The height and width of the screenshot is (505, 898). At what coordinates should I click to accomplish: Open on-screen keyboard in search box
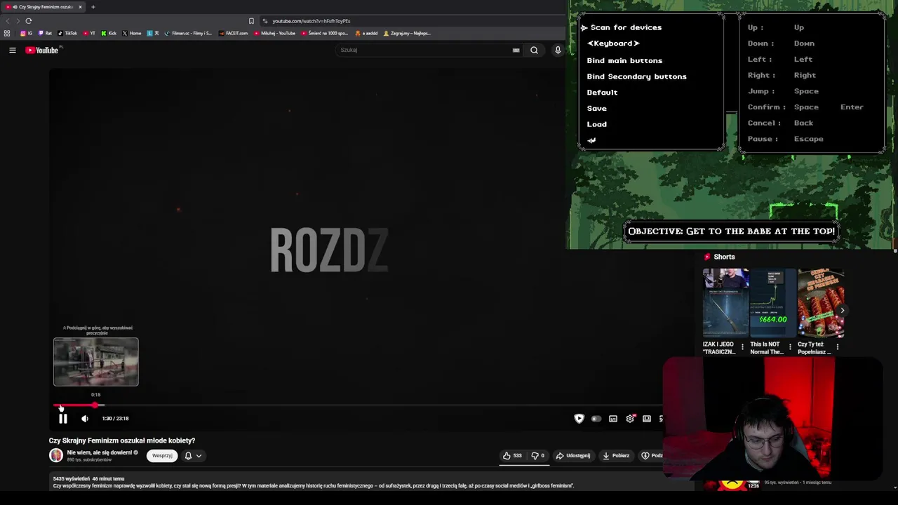(516, 50)
